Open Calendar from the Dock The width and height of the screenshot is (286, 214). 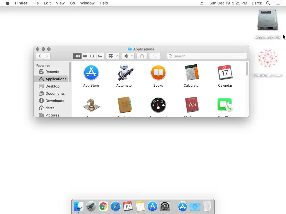click(x=128, y=206)
